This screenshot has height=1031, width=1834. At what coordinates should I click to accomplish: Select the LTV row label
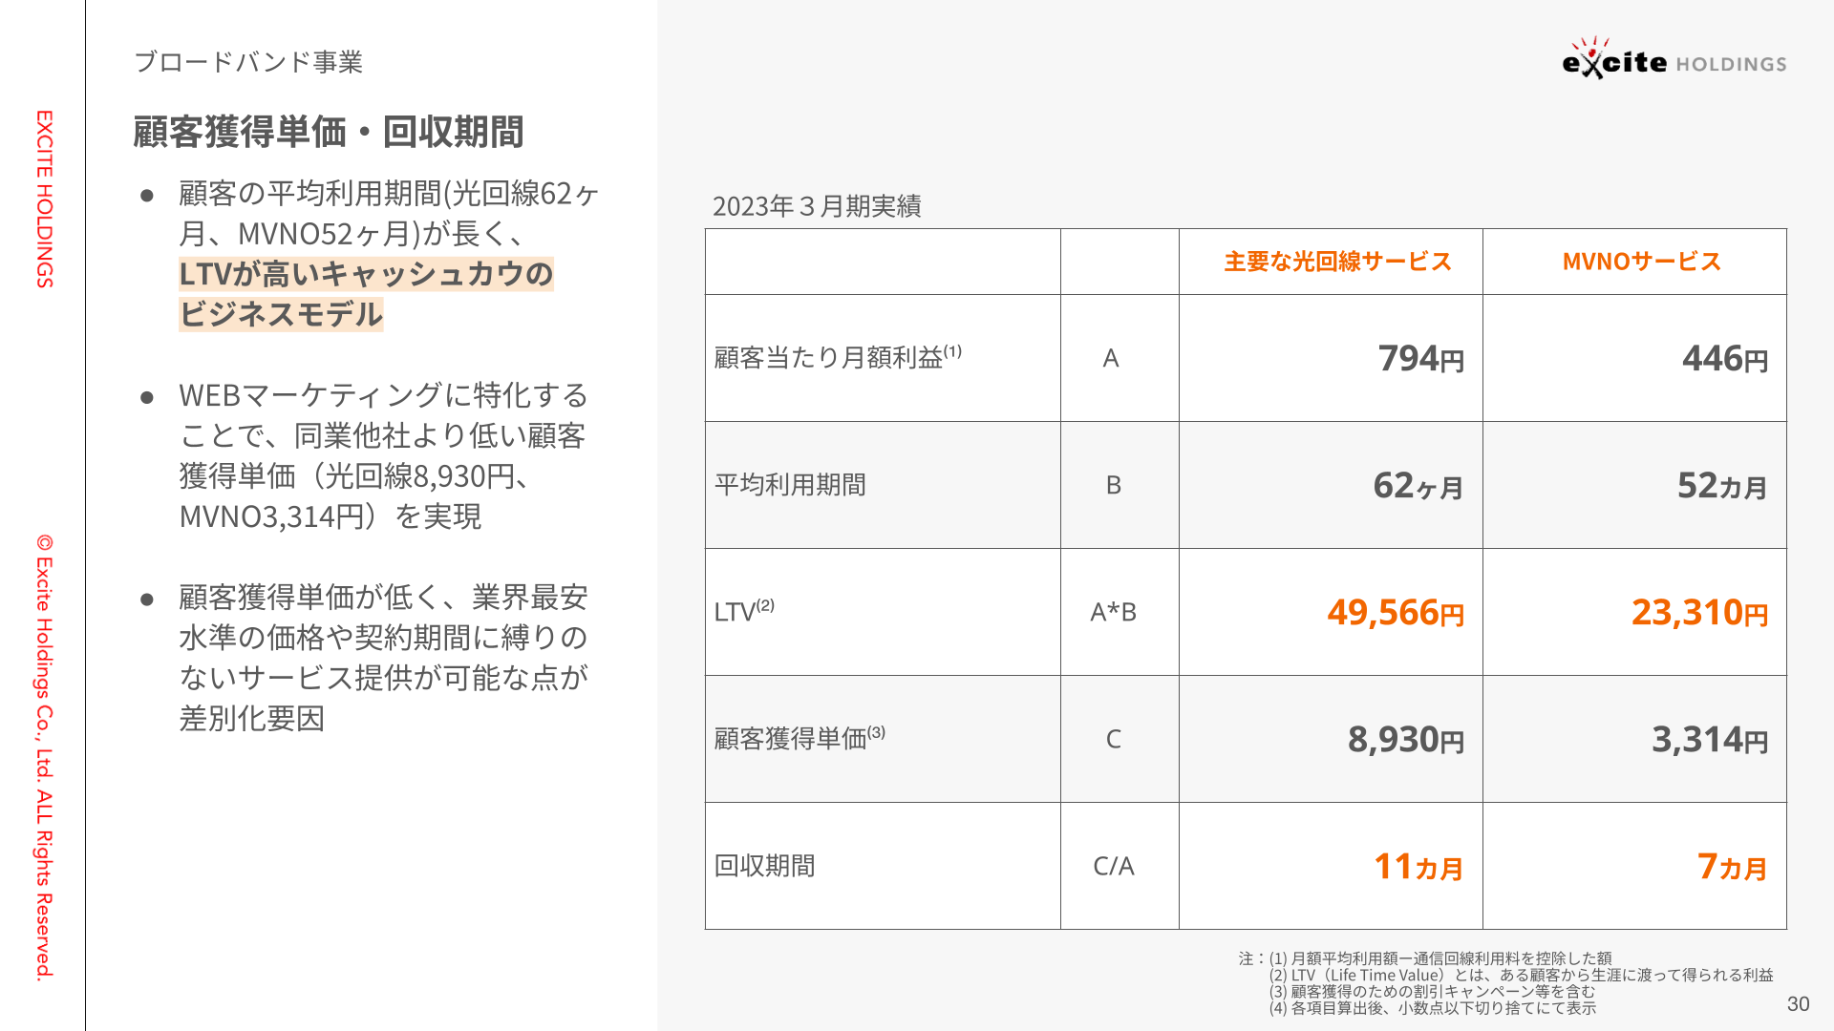click(744, 611)
